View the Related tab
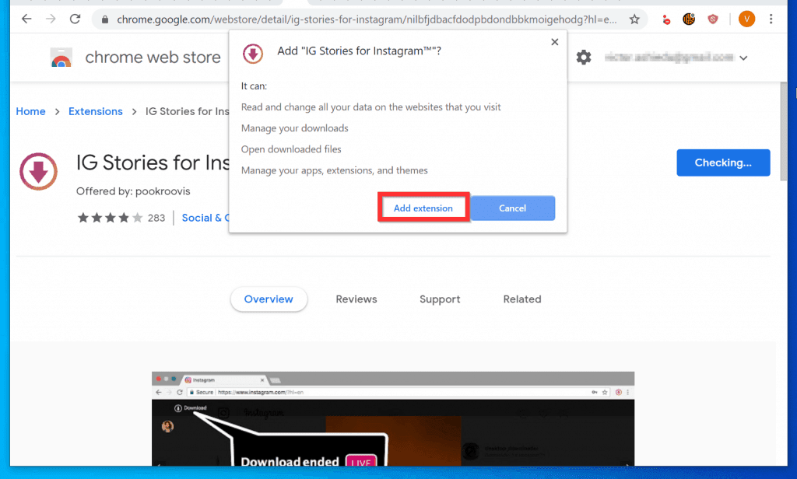The width and height of the screenshot is (797, 479). click(x=522, y=299)
